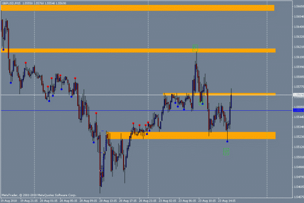
Task: Click the 1.55120 price axis label
Action: (x=299, y=147)
